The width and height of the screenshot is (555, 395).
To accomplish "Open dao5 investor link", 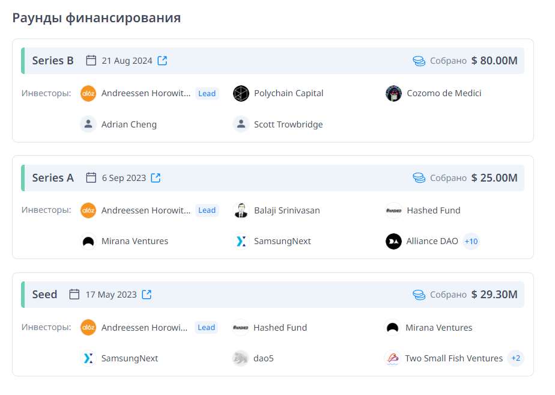I will point(263,358).
